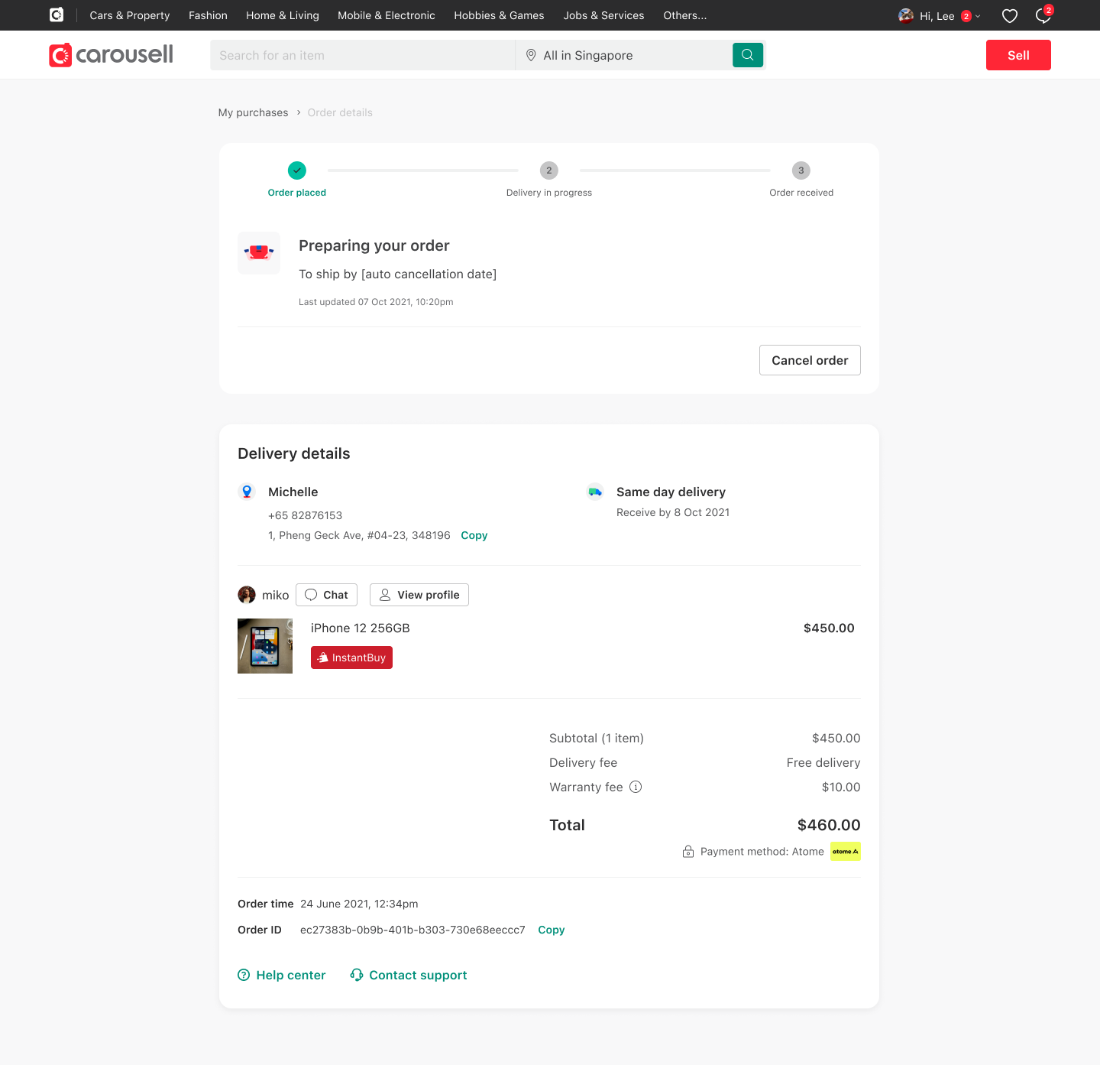Click the delivery truck icon
The height and width of the screenshot is (1065, 1100).
point(595,492)
